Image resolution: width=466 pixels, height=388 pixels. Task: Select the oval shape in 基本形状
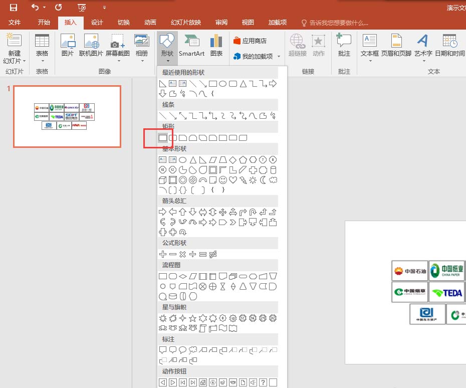(183, 160)
